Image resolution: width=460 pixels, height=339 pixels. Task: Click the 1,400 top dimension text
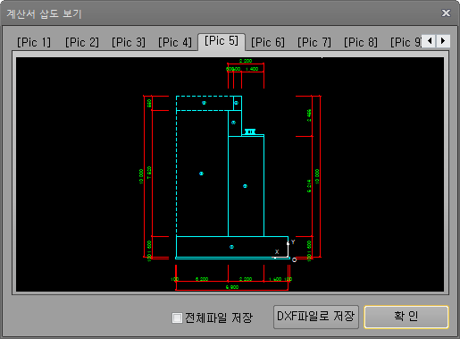tap(252, 69)
